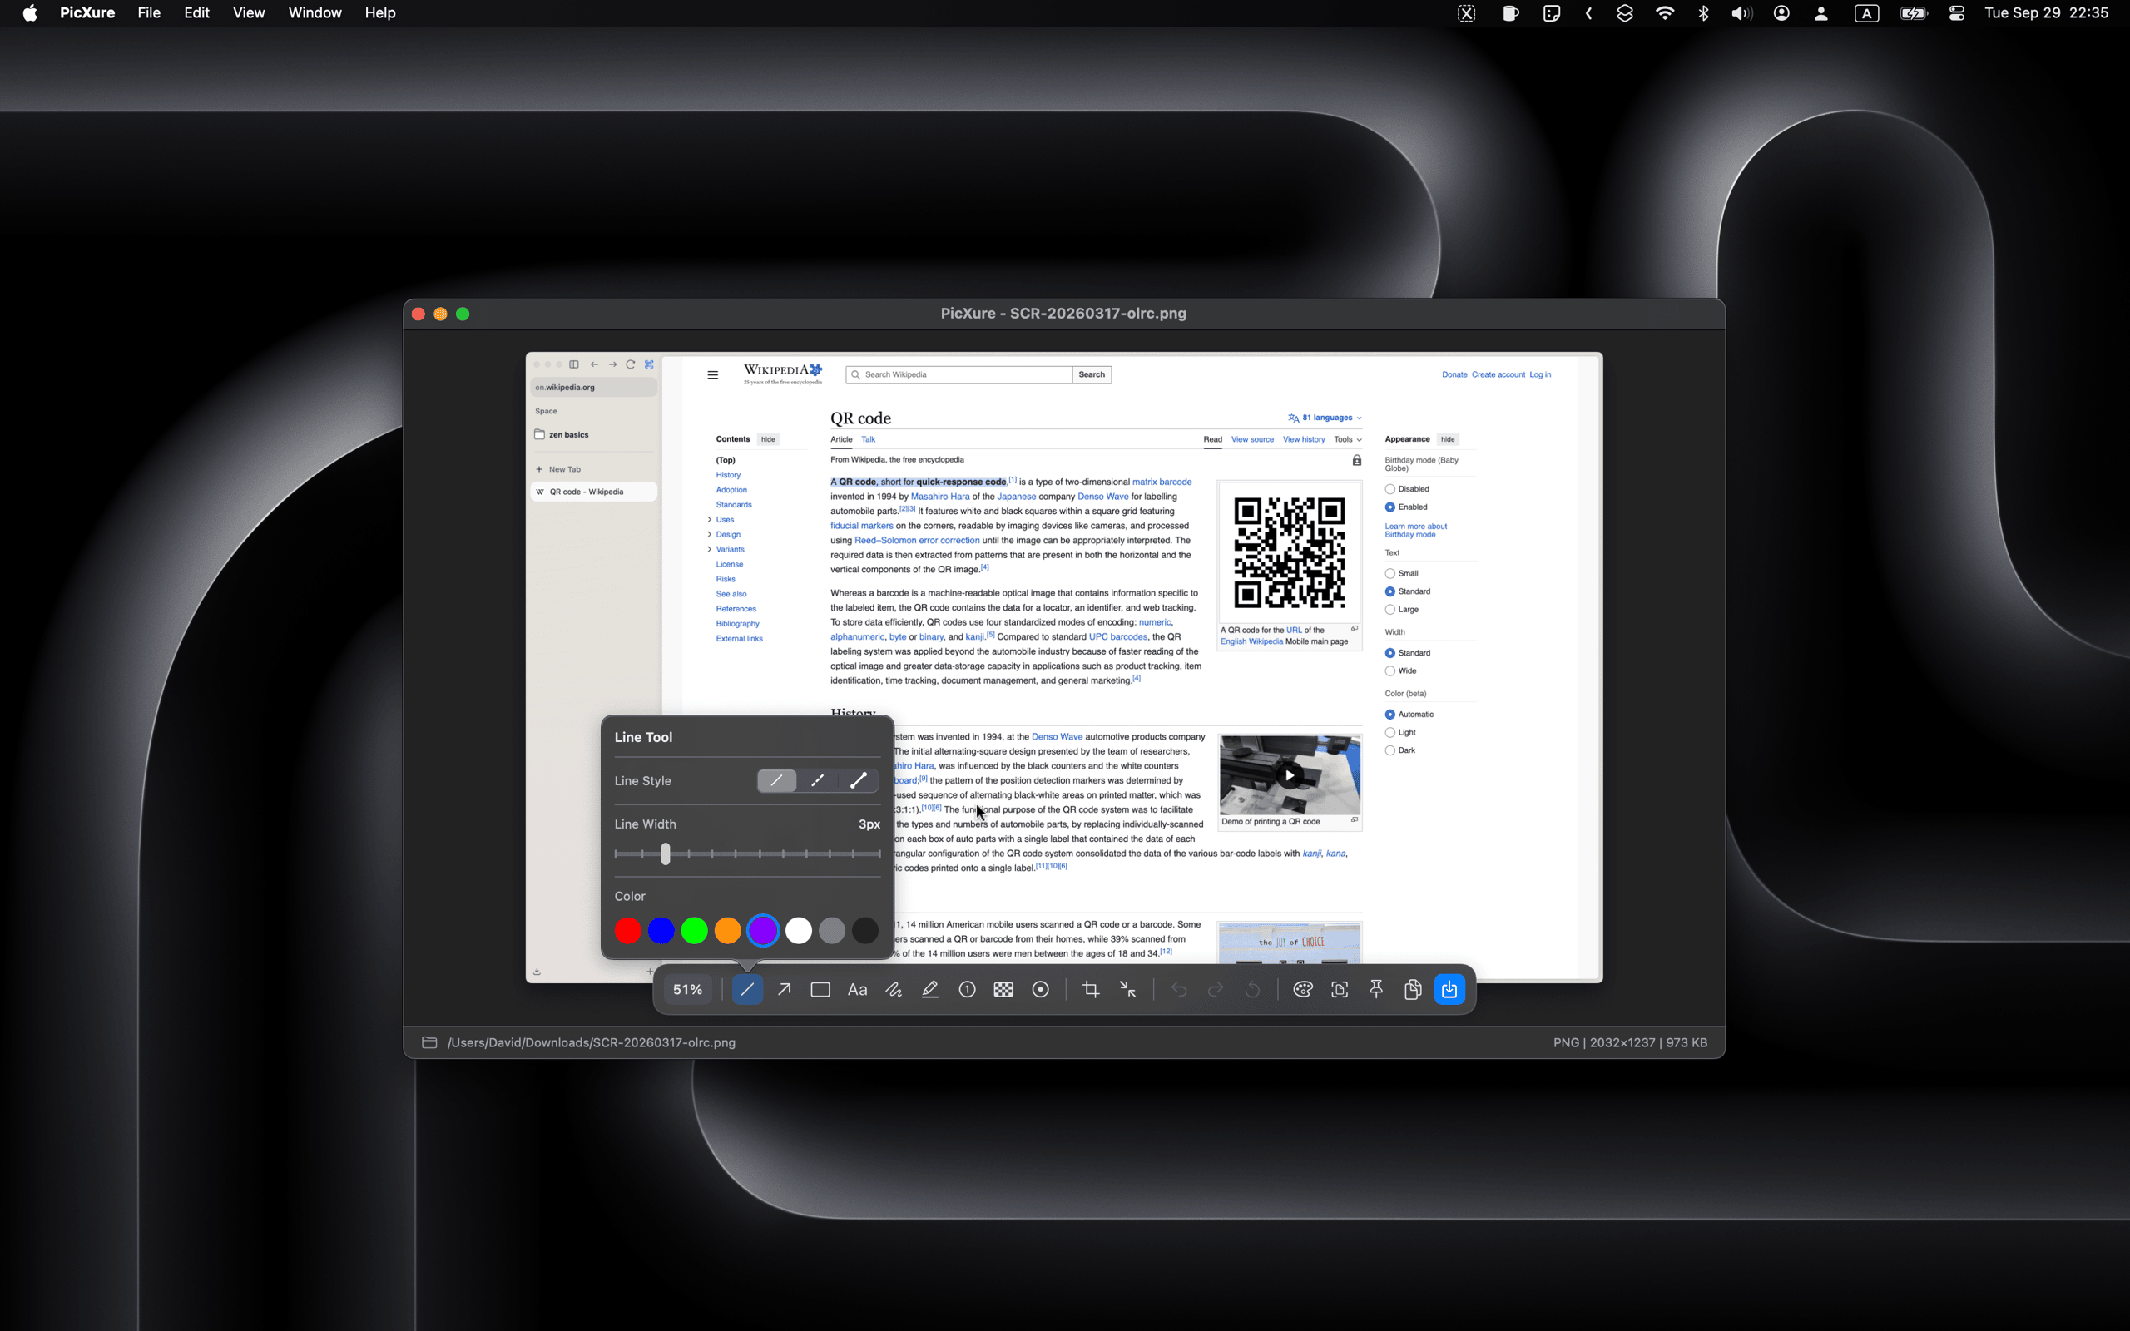Click the shrink inward-arrows icon
Screen dimensions: 2130x1331
(1127, 989)
